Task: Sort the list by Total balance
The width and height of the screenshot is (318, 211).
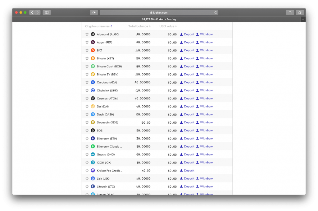Action: click(139, 26)
